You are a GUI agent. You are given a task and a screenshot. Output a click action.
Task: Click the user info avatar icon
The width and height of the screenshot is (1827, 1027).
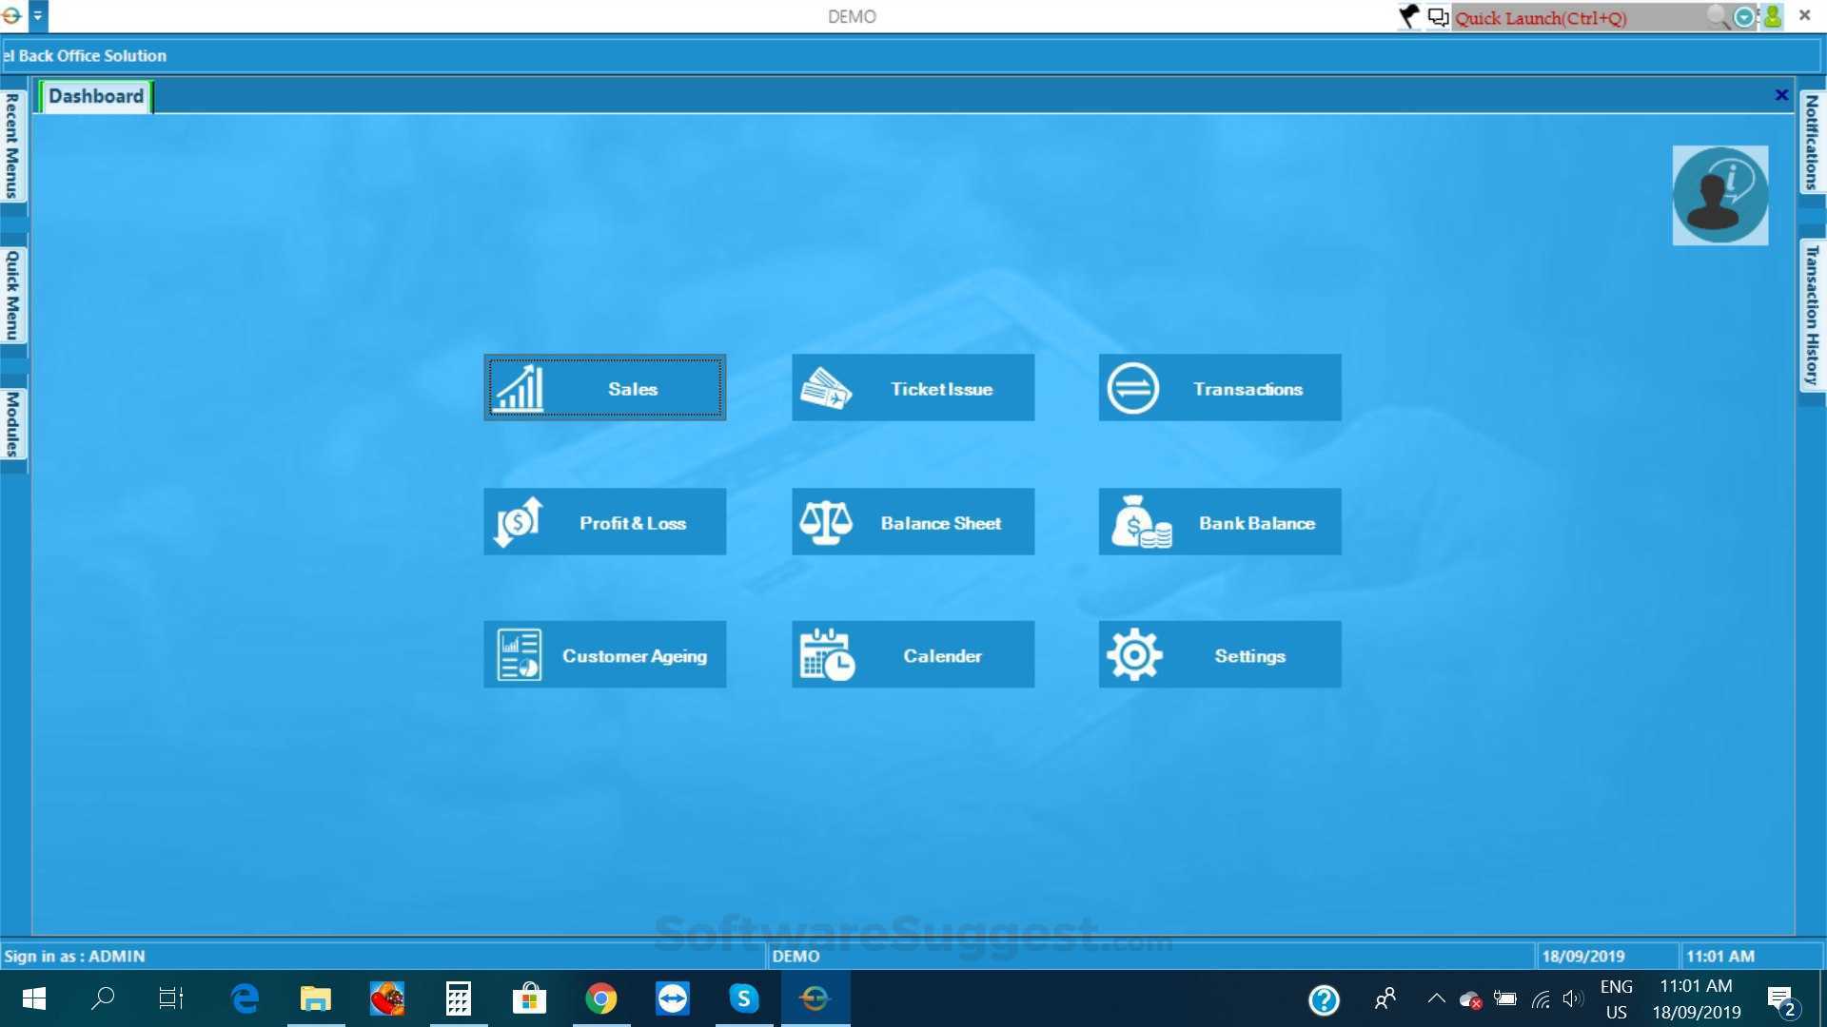coord(1719,195)
